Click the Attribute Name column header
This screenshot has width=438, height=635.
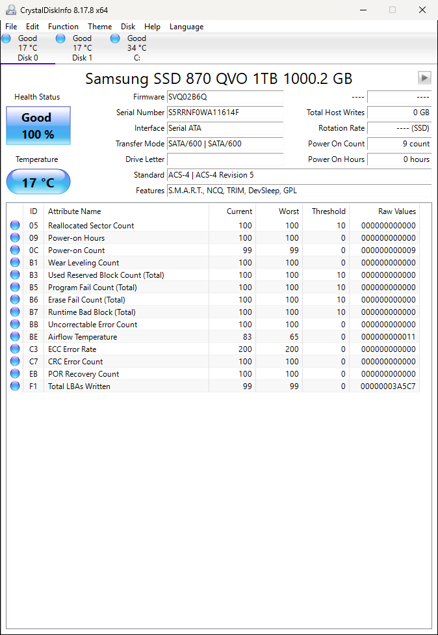pyautogui.click(x=74, y=211)
